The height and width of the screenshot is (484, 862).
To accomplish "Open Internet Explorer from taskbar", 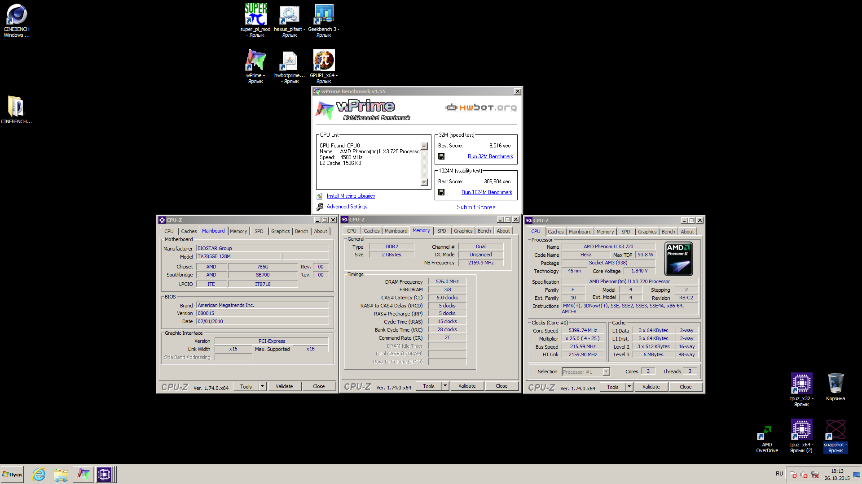I will 39,474.
